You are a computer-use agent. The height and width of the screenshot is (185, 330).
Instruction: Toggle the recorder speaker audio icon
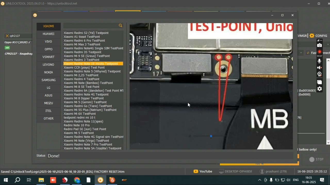tap(319, 68)
